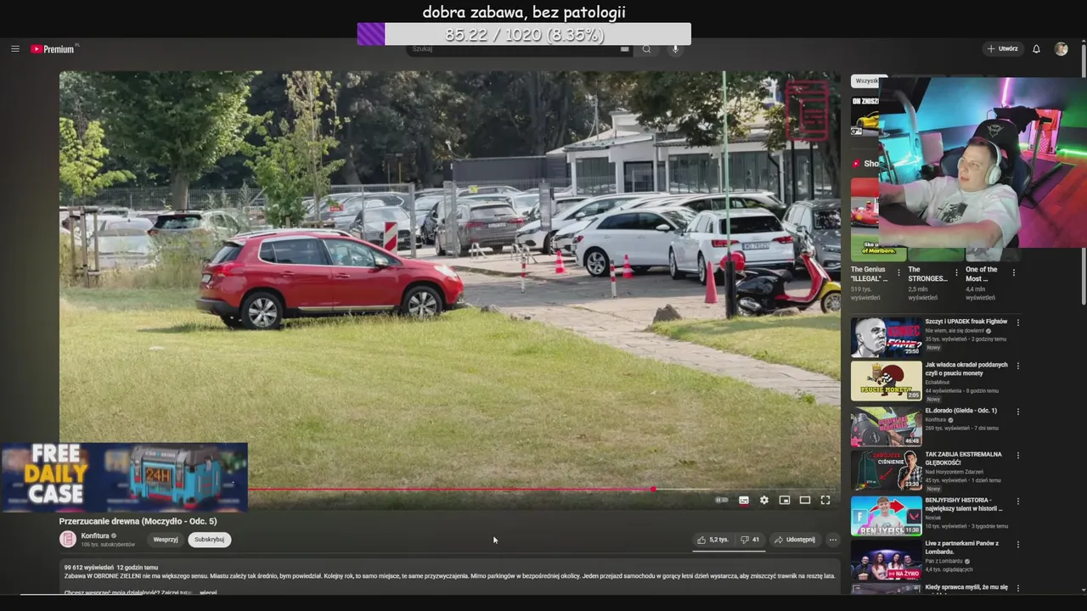Click the Noxiak channel name

[x=933, y=518]
